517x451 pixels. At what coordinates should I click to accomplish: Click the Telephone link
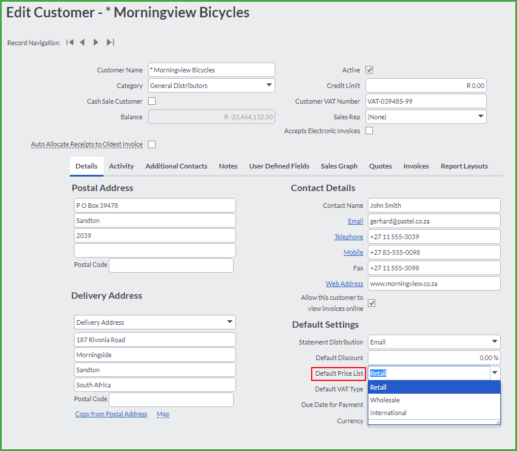coord(349,237)
